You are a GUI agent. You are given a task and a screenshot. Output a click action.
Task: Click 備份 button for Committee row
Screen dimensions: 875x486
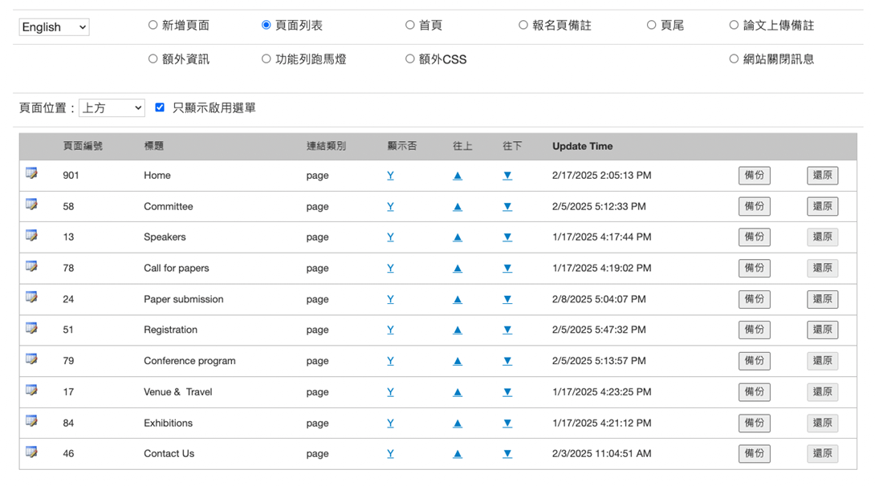coord(755,207)
